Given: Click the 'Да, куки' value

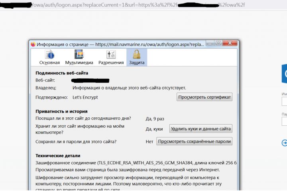Looking at the screenshot, I should 154,129.
